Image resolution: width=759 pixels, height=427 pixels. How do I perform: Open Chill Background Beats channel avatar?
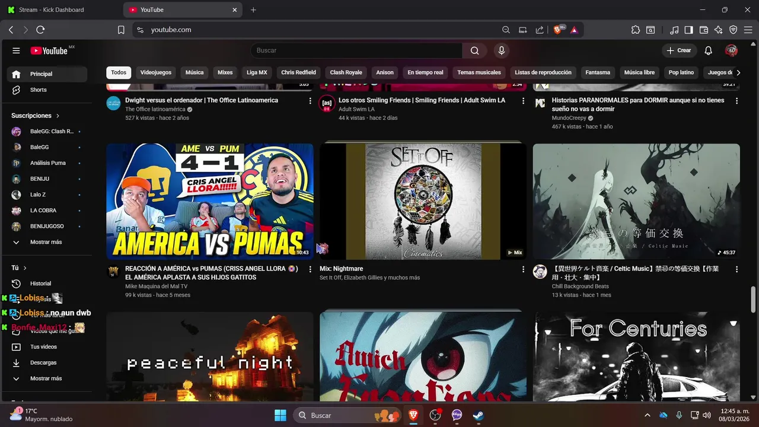tap(540, 272)
